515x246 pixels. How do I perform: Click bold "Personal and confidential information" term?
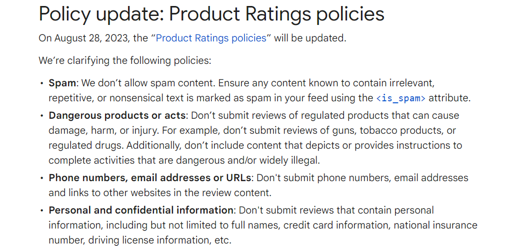coord(141,210)
